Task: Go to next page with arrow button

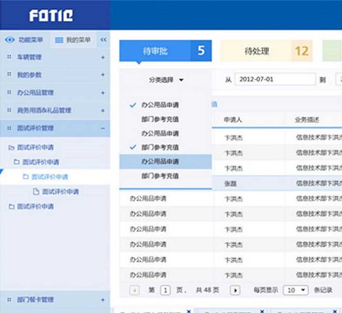Action: [x=235, y=290]
